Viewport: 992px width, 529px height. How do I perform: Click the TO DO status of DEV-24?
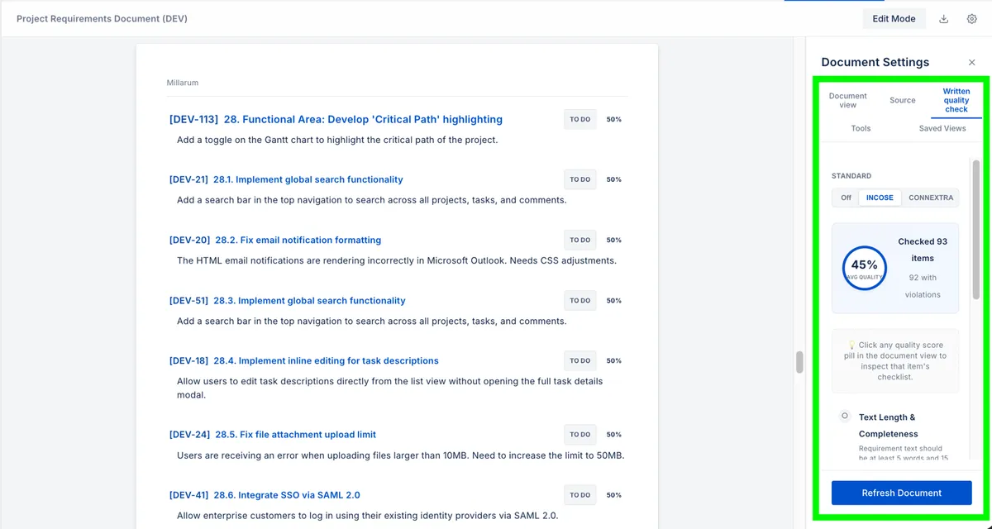pyautogui.click(x=580, y=435)
